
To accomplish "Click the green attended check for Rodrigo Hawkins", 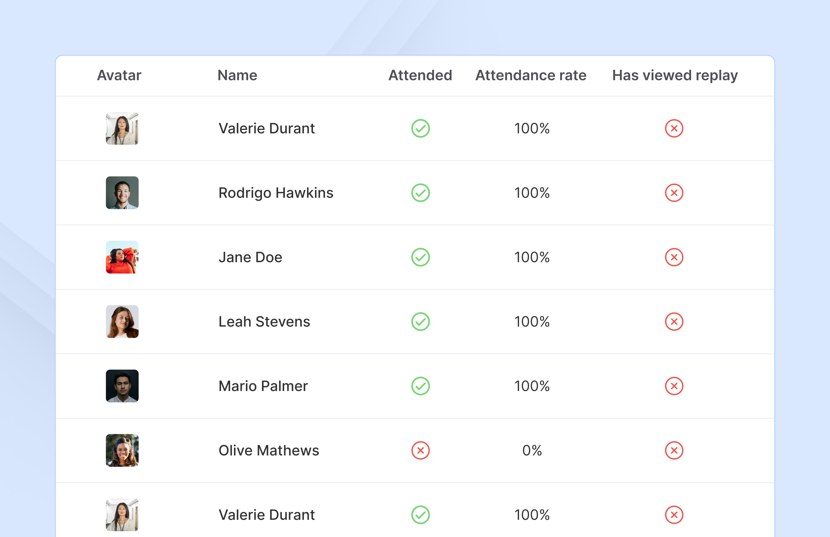I will pyautogui.click(x=420, y=192).
